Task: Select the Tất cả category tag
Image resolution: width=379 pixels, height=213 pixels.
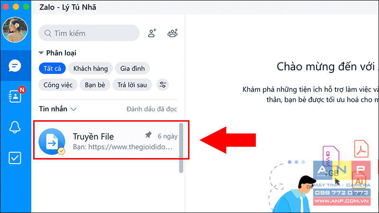Action: click(x=52, y=69)
